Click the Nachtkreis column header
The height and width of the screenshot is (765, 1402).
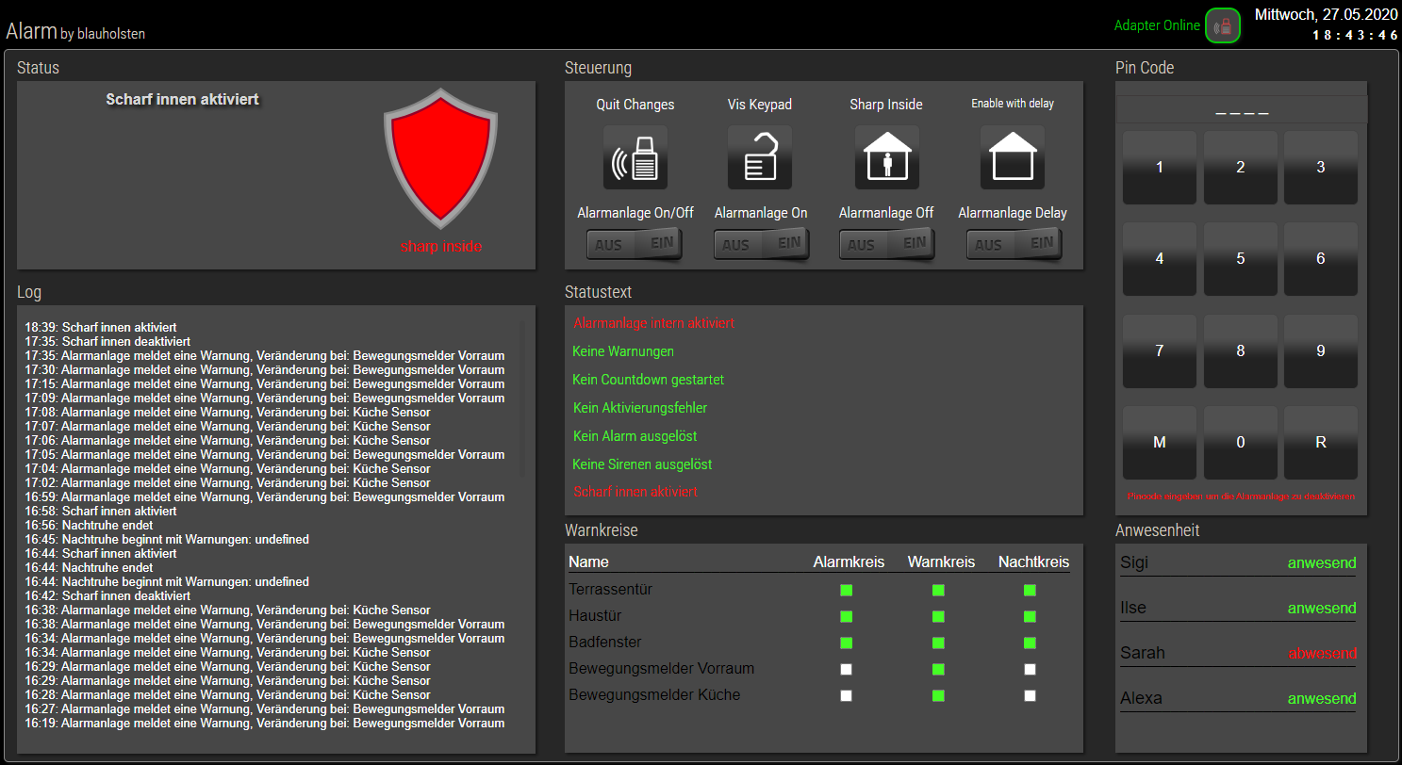[x=1034, y=562]
